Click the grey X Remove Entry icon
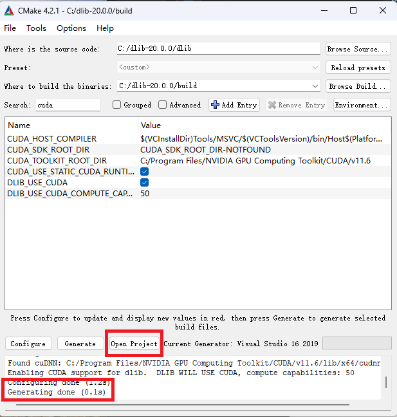 click(272, 105)
